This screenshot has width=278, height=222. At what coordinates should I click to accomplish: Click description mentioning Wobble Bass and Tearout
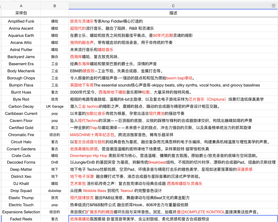(173, 191)
